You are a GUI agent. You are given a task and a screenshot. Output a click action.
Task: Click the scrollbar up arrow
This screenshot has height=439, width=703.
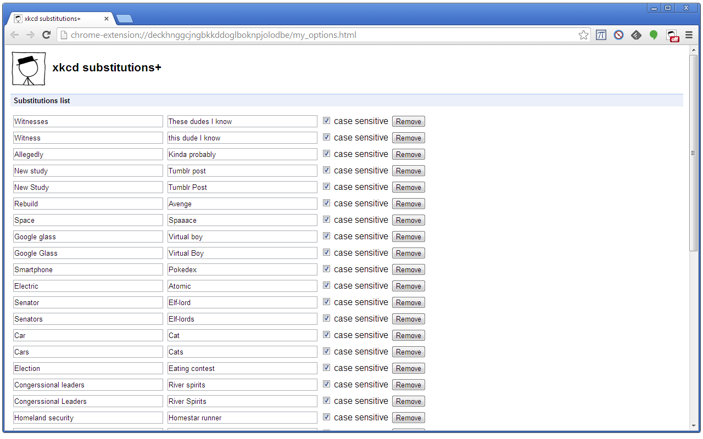click(693, 50)
